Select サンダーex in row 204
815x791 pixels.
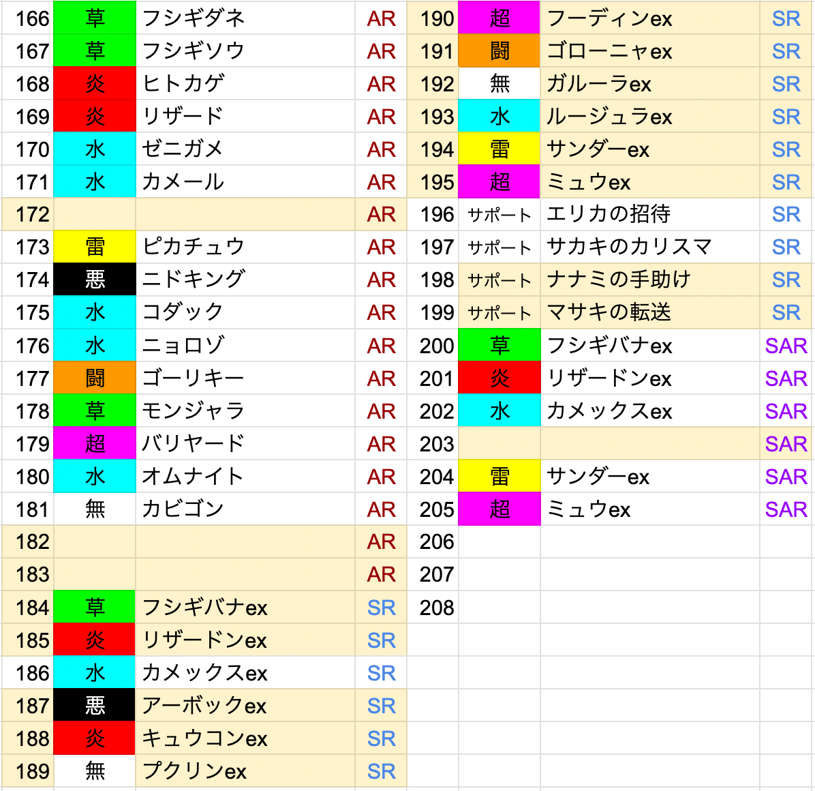(x=649, y=477)
